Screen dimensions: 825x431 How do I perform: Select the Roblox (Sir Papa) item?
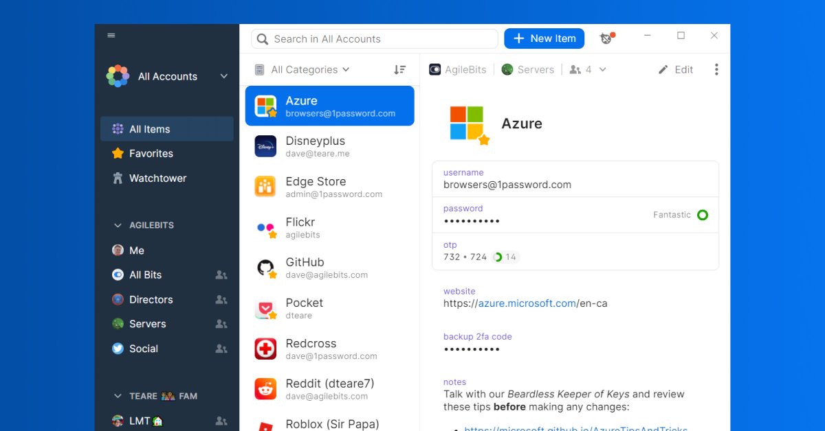point(330,422)
